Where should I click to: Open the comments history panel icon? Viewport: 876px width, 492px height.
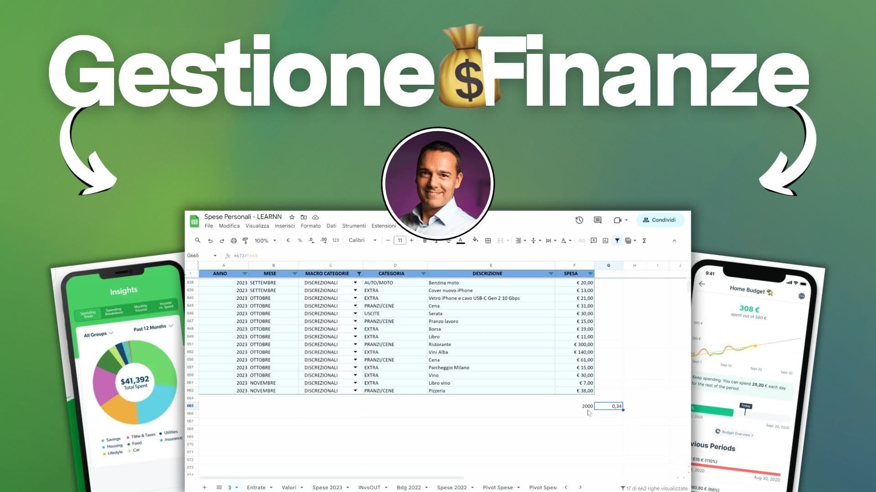[598, 220]
